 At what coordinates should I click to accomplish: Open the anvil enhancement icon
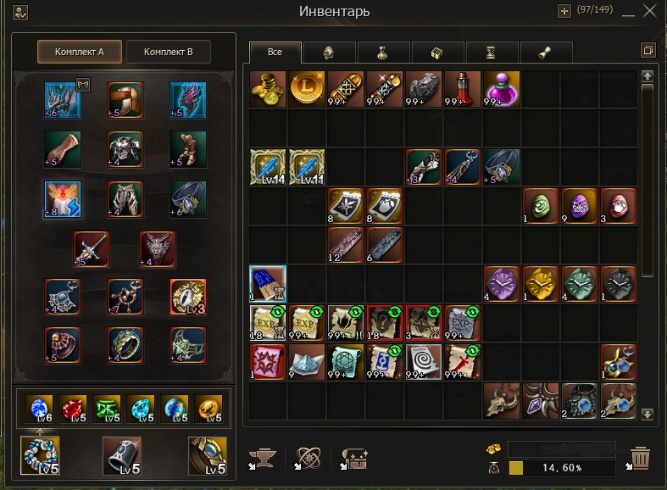263,459
